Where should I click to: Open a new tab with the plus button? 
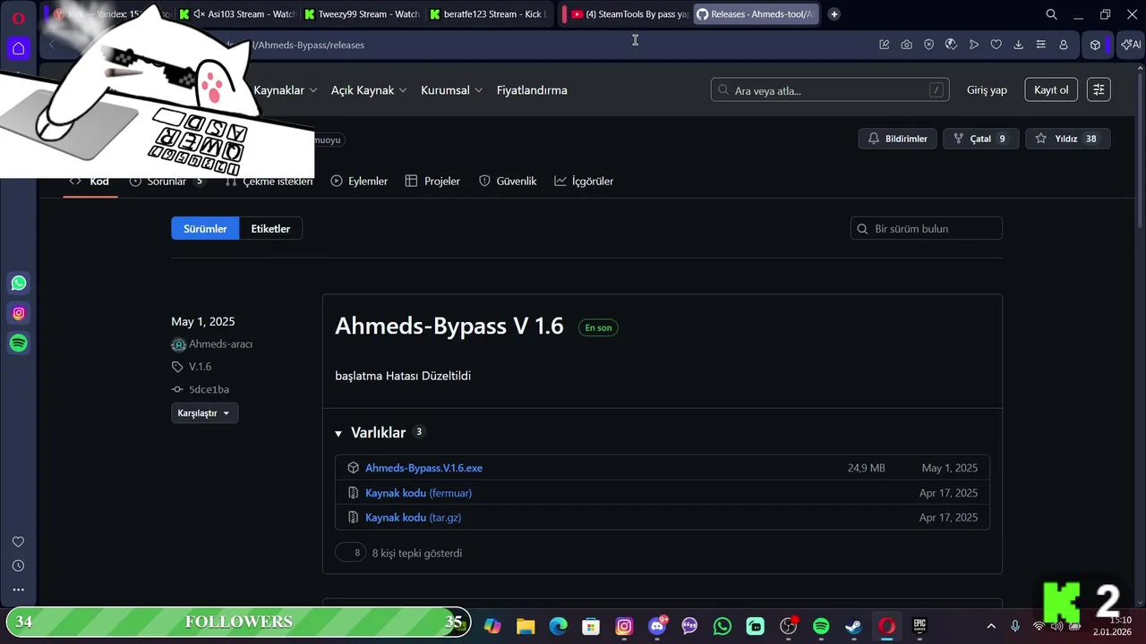pyautogui.click(x=834, y=14)
